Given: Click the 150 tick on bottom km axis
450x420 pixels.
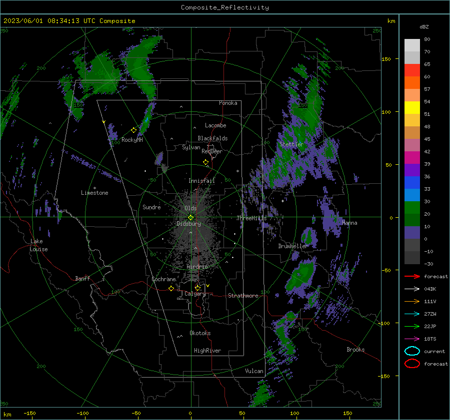Looking at the screenshot, I should tap(347, 413).
